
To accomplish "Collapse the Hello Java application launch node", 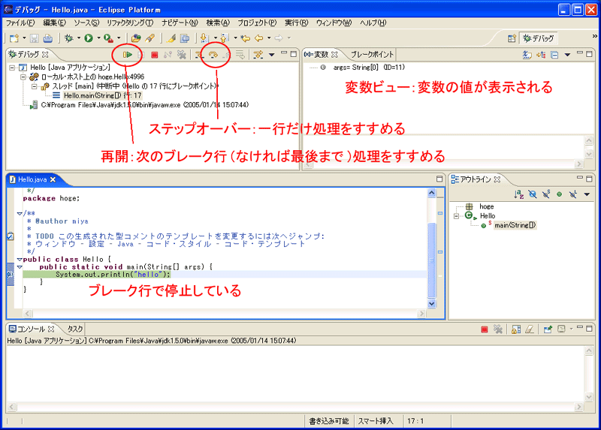I will [x=12, y=68].
